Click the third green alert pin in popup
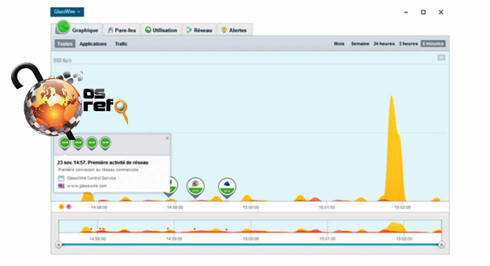Screen dimensions: 490x266 [91, 143]
